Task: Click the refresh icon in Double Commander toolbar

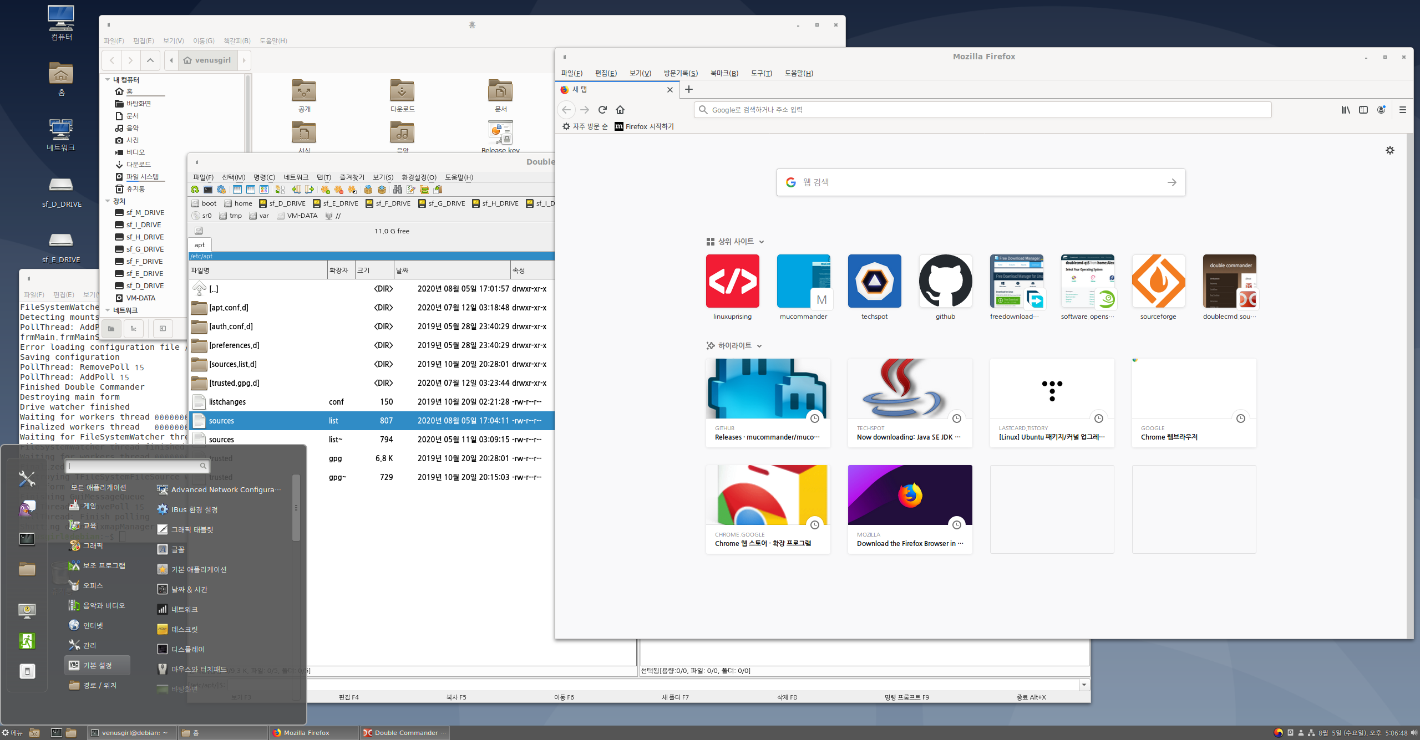Action: (195, 190)
